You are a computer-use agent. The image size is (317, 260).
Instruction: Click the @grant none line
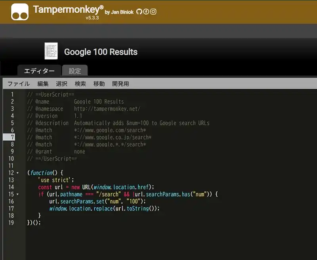(x=56, y=152)
